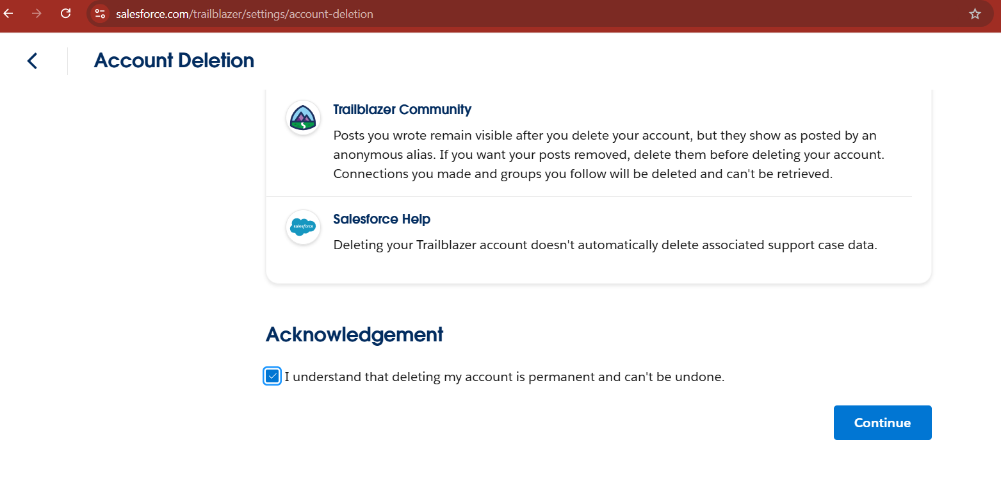
Task: Select the Acknowledgement section heading
Action: tap(354, 334)
